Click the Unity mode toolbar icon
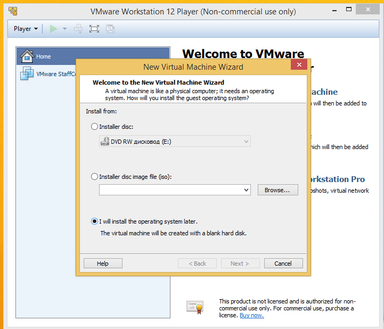 pyautogui.click(x=110, y=29)
